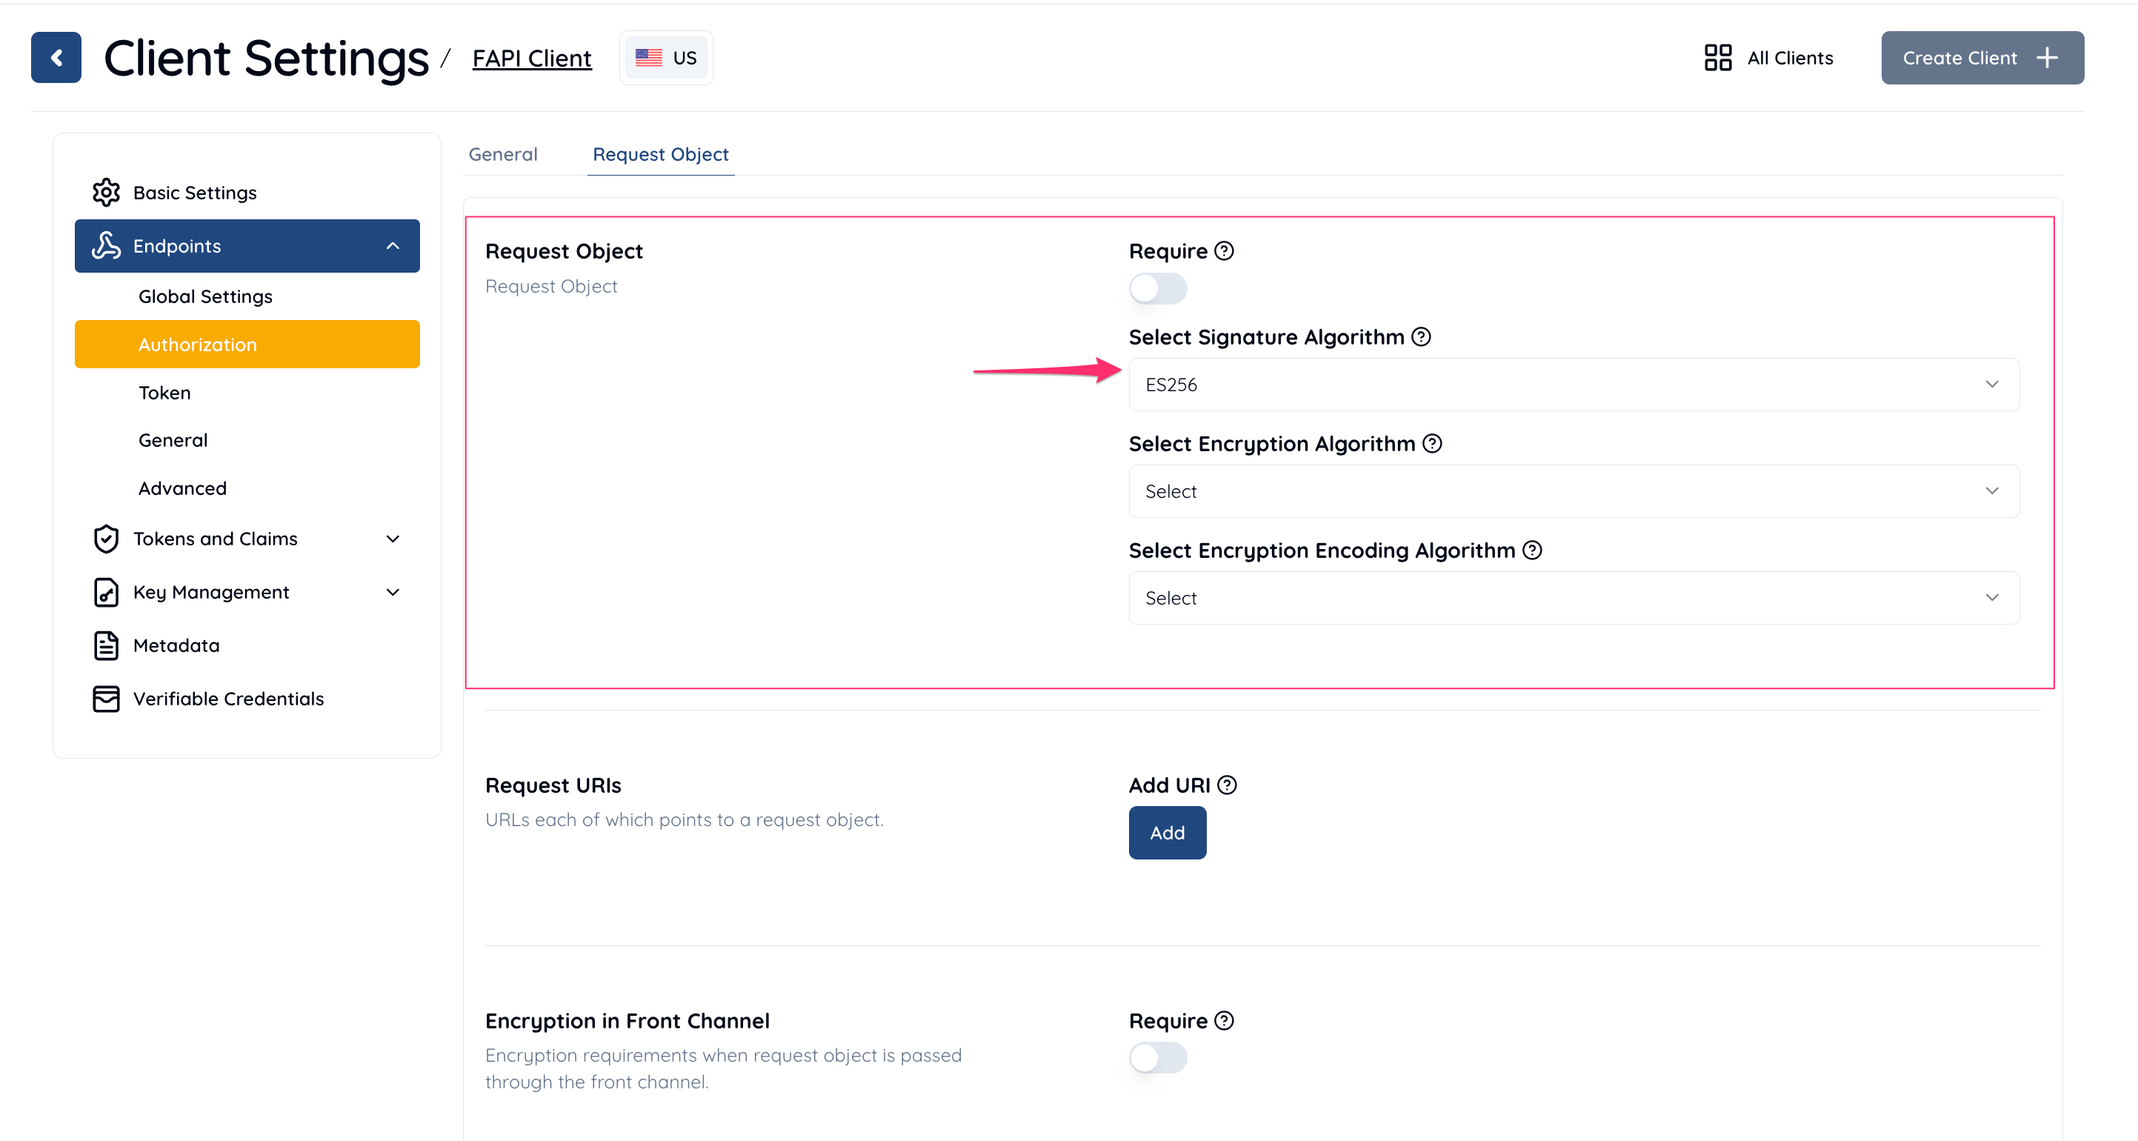Image resolution: width=2138 pixels, height=1141 pixels.
Task: Click the Add button for Request URIs
Action: [x=1167, y=832]
